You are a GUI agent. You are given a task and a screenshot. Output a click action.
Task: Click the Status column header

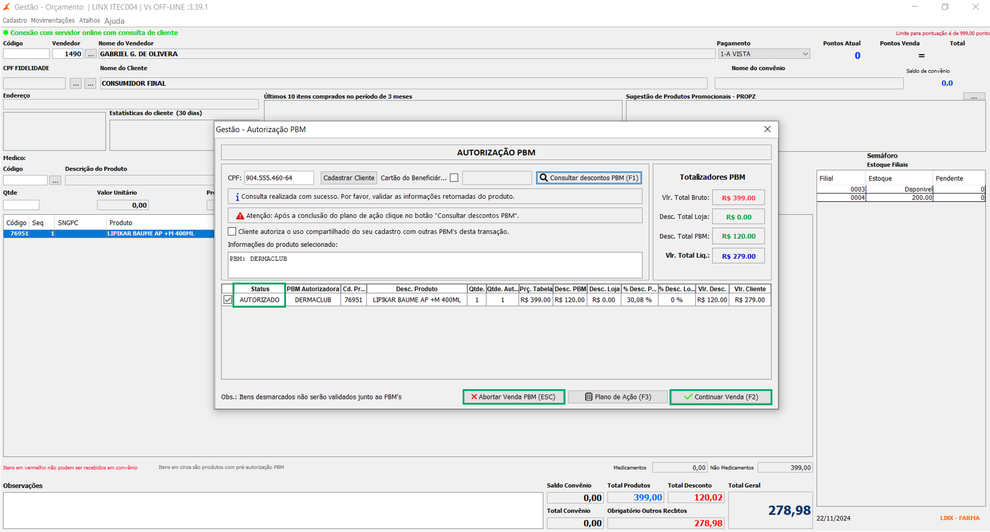tap(260, 289)
